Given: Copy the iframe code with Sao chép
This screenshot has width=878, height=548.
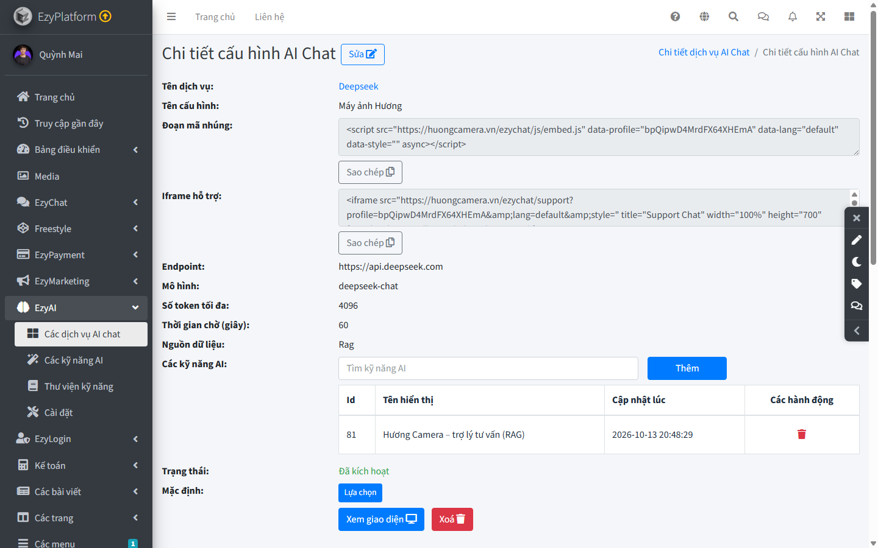Looking at the screenshot, I should 370,243.
